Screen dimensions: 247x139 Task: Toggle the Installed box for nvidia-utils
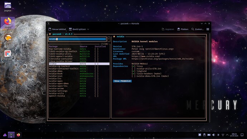point(96,94)
